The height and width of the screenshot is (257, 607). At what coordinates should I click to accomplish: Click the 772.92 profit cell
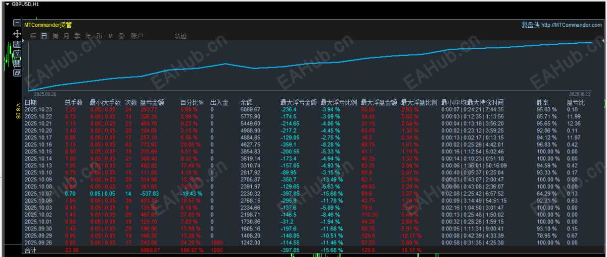(x=149, y=144)
